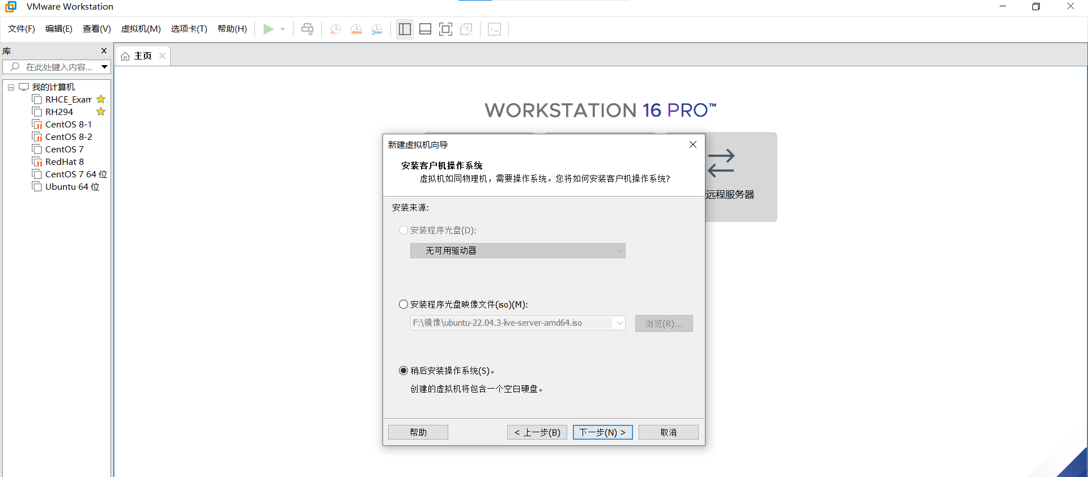Close the 库 library panel
This screenshot has height=477, width=1088.
pos(104,51)
